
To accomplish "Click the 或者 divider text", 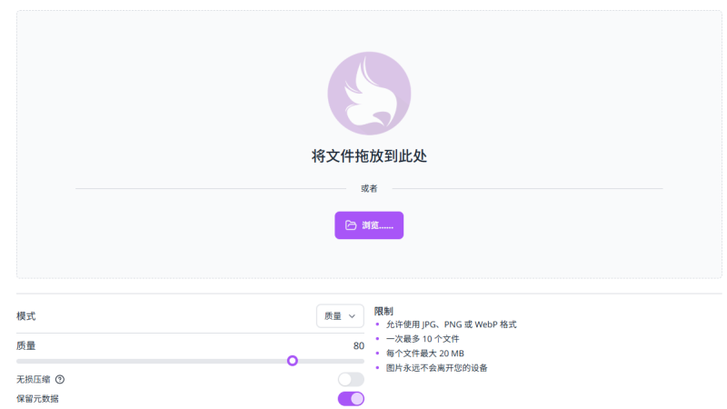I will coord(369,189).
